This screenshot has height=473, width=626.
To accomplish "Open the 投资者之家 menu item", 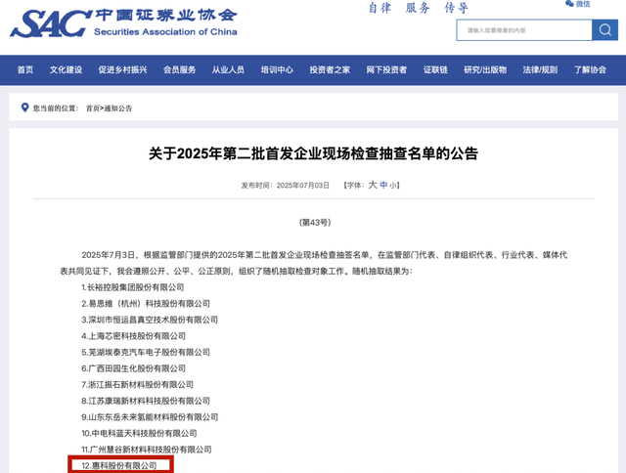I will pyautogui.click(x=330, y=69).
